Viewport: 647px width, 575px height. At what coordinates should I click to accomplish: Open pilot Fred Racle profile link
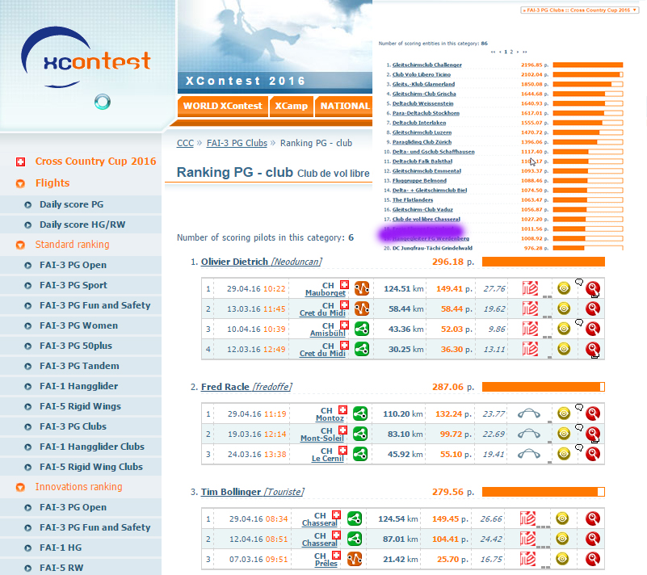[246, 388]
